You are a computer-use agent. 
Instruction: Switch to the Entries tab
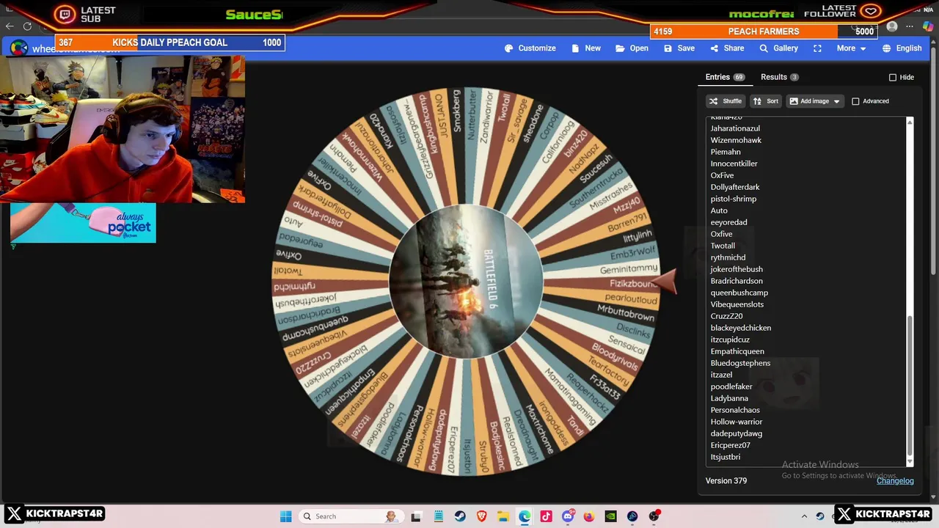pyautogui.click(x=725, y=77)
